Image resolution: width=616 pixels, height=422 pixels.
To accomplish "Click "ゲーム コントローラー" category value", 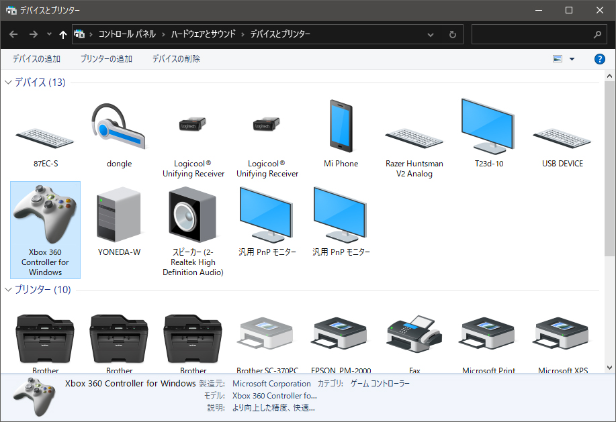I will point(380,384).
